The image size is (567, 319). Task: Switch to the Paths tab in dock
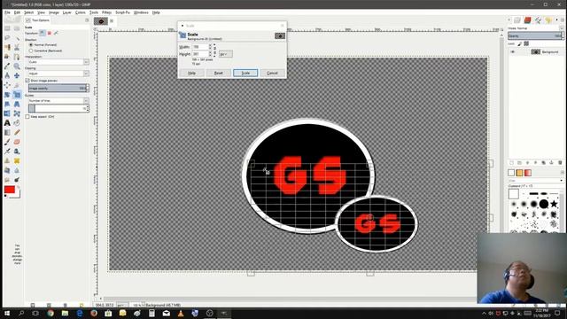(x=538, y=19)
